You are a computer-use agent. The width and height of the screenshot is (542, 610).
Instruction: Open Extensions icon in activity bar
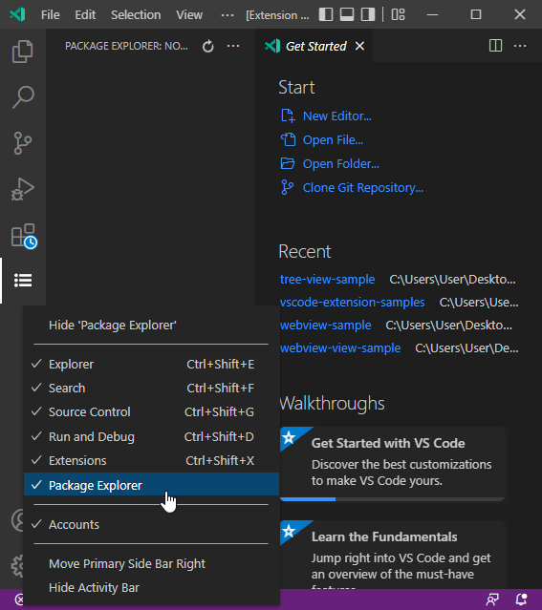pos(23,236)
